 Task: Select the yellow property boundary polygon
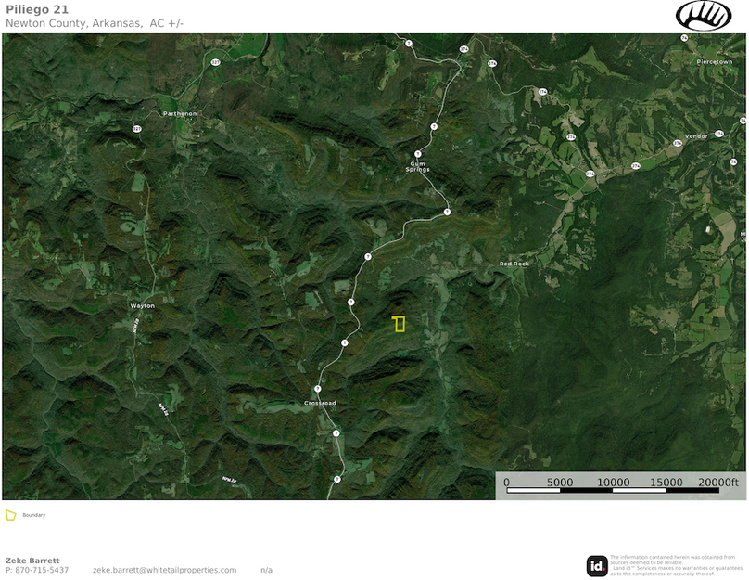point(398,325)
